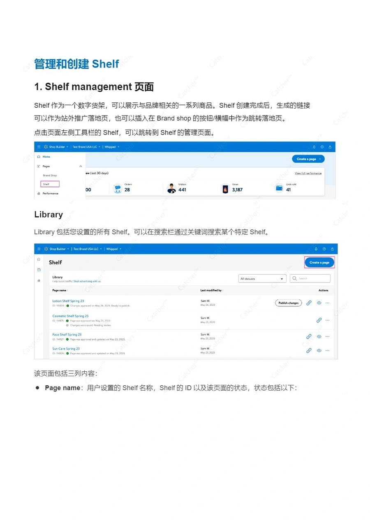Open Start advertising with us link

click(x=87, y=281)
